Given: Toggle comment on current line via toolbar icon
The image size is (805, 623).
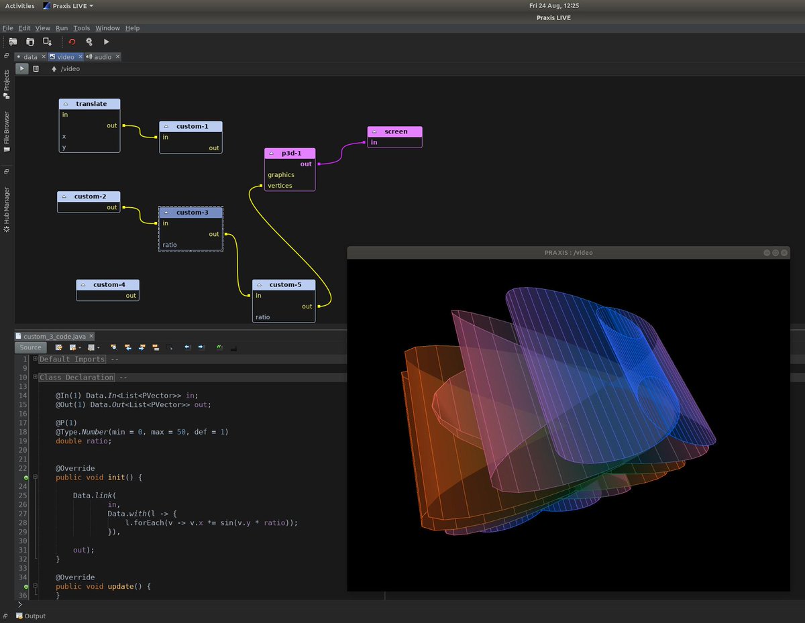Looking at the screenshot, I should pyautogui.click(x=219, y=347).
